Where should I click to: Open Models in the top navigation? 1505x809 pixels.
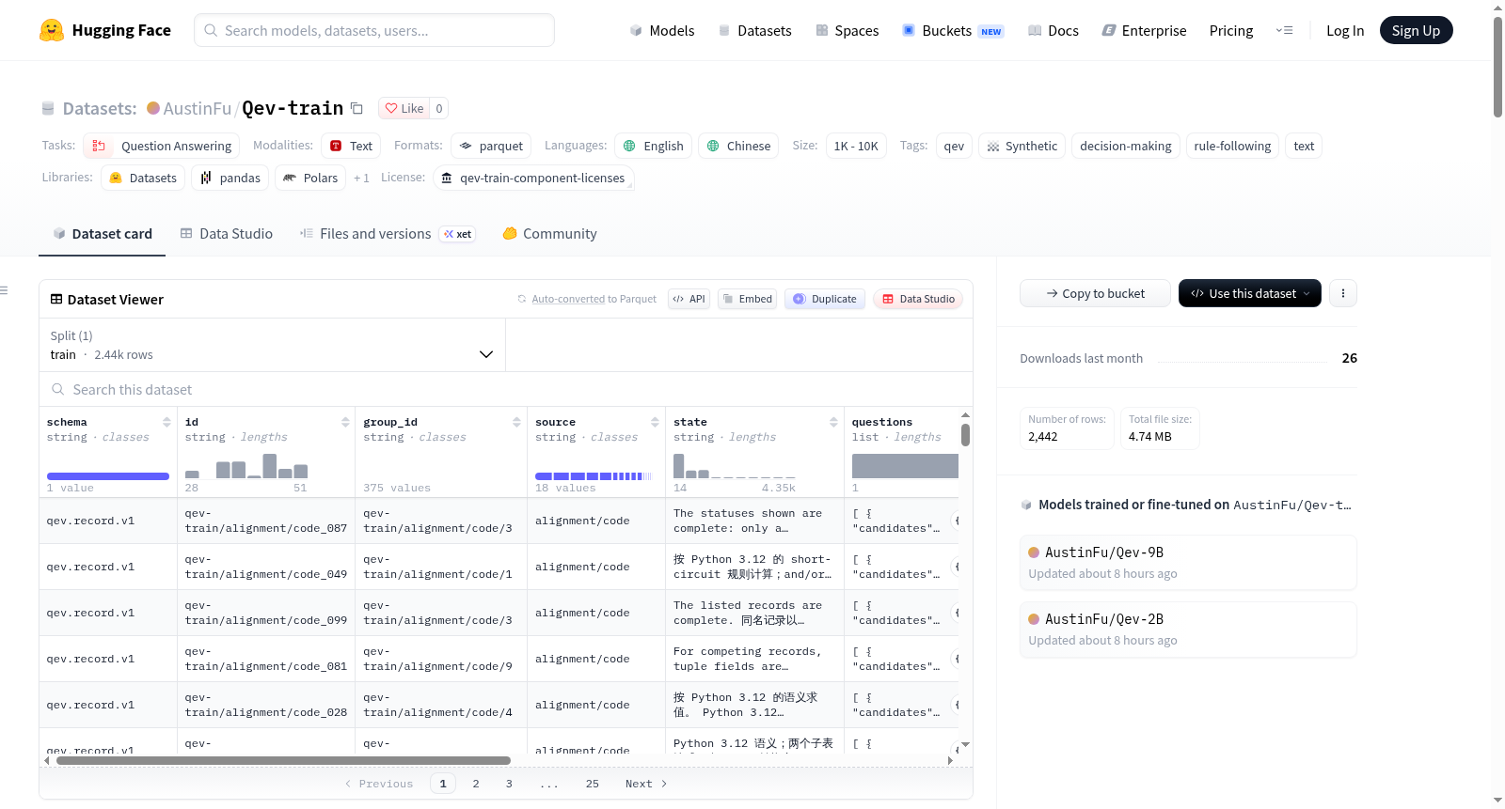click(662, 30)
